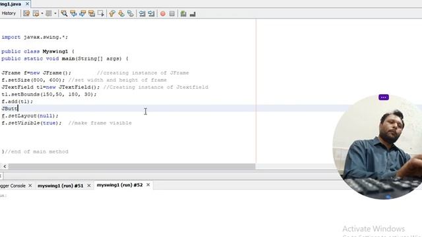
Task: Click the main method name
Action: click(x=69, y=59)
